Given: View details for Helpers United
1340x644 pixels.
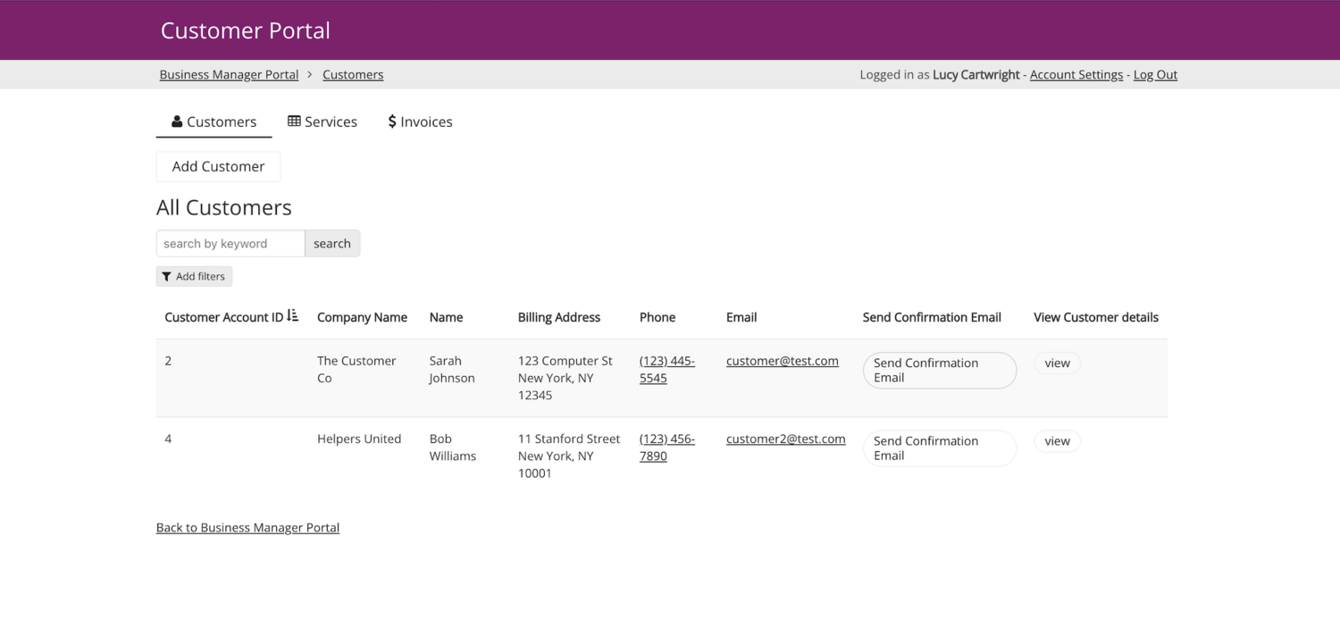Looking at the screenshot, I should tap(1057, 440).
